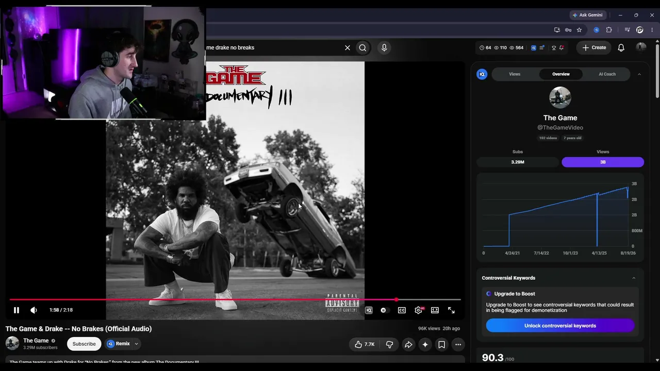Click vidIQ logo in side panel
The width and height of the screenshot is (660, 371).
click(x=482, y=74)
